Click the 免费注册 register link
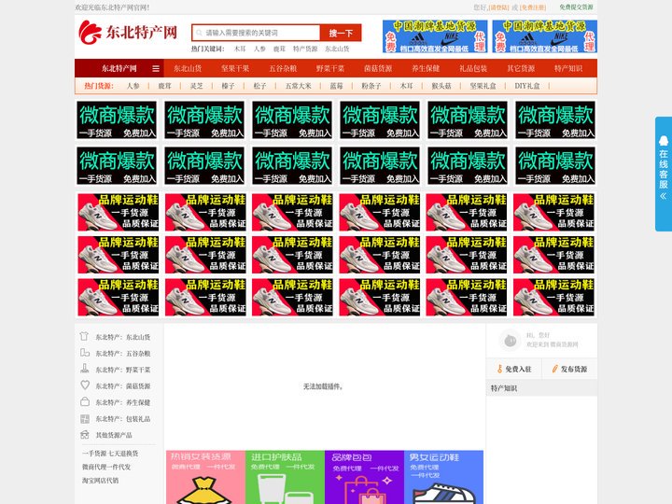The height and width of the screenshot is (504, 672). coord(533,7)
